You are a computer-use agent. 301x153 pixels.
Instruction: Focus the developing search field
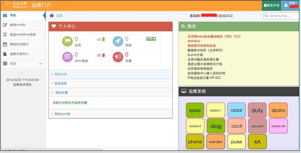click(281, 16)
